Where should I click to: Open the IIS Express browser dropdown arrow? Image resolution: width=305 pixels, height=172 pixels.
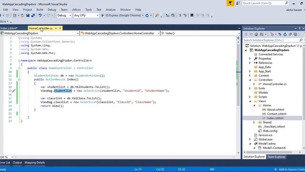143,15
